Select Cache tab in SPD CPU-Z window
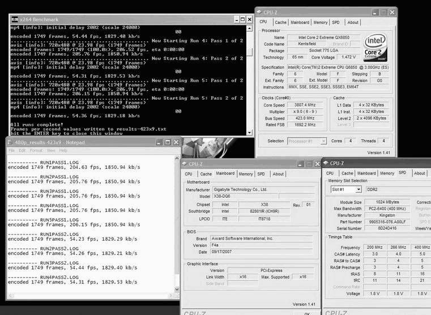 [347, 173]
